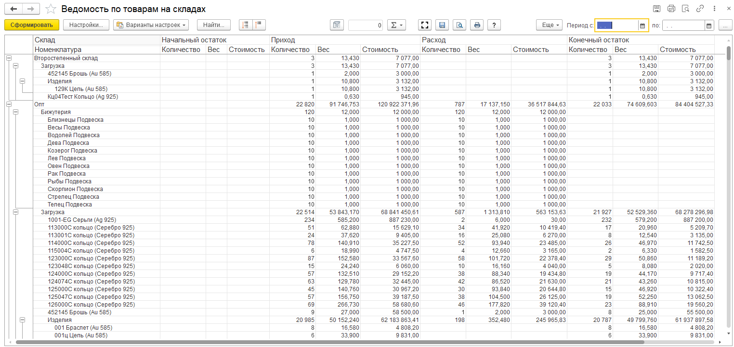Viewport: 734px width, 347px height.
Task: Select '001ц Цепь (Au 585)' row
Action: point(374,335)
